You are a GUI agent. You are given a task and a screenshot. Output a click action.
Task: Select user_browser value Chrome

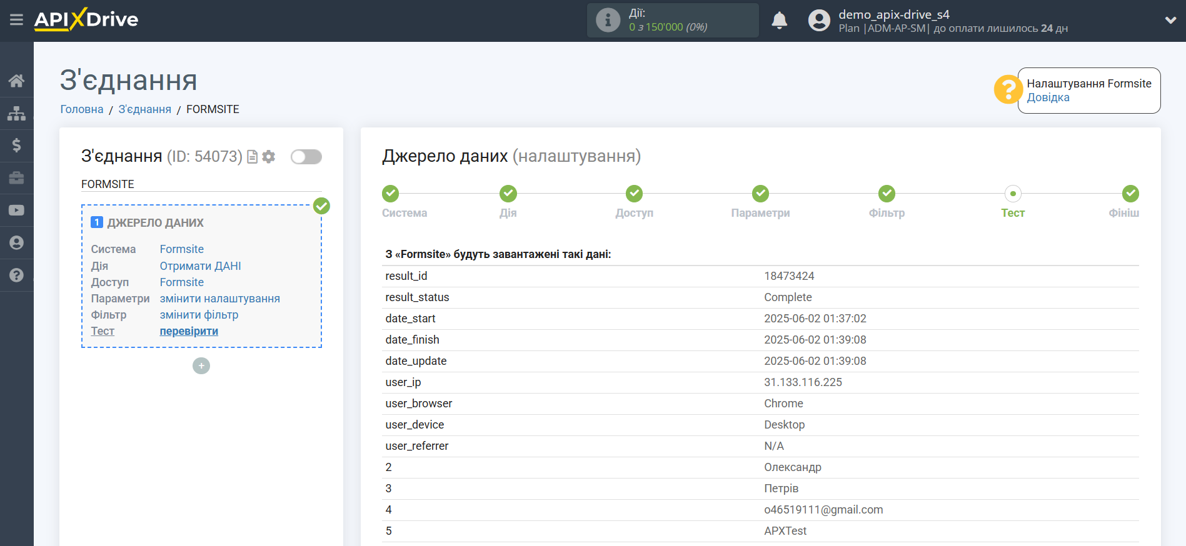(783, 404)
